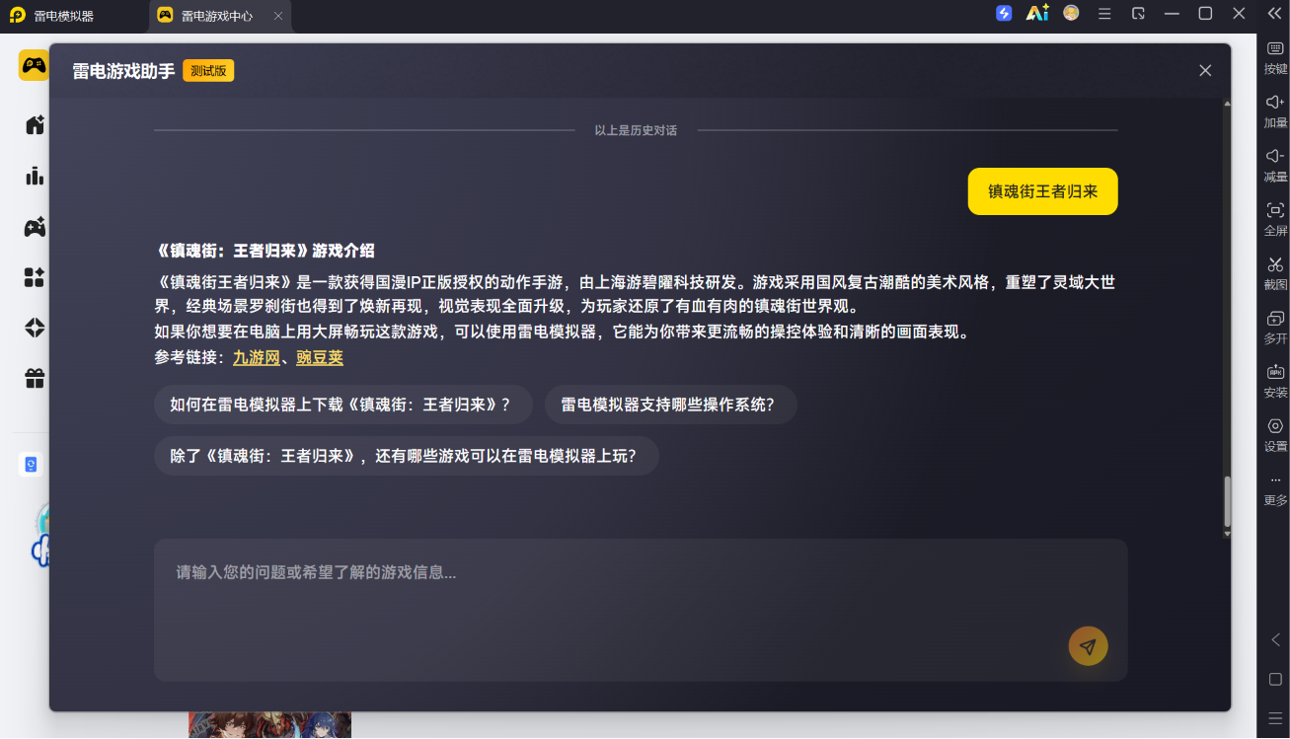Maximize the emulator window
This screenshot has height=739, width=1290.
[x=1205, y=13]
